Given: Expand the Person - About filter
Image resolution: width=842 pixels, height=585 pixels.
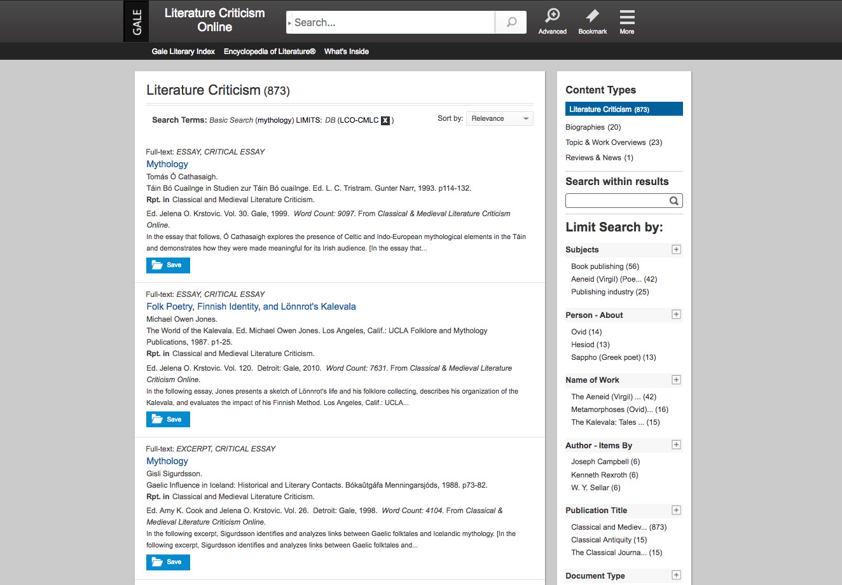Looking at the screenshot, I should 676,314.
